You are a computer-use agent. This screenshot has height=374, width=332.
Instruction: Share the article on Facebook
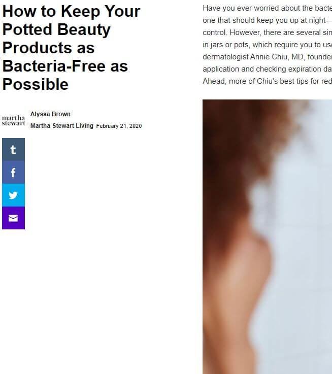tap(13, 172)
